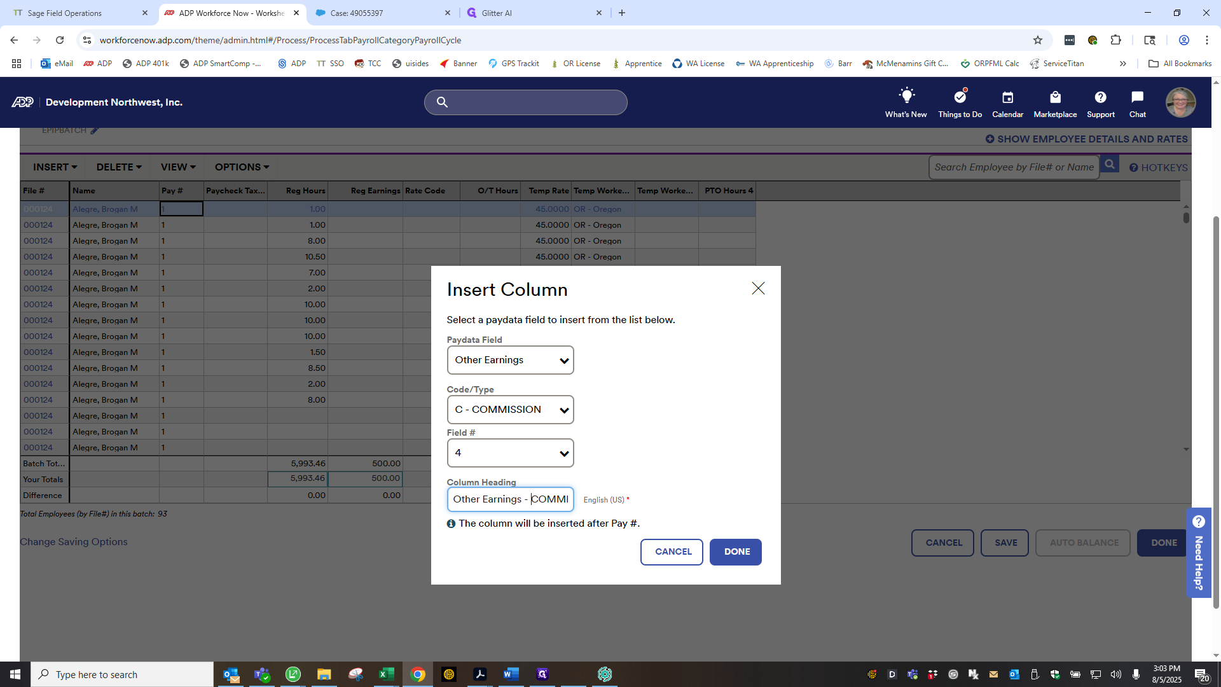Click the Column Heading input field
1221x687 pixels.
(510, 499)
